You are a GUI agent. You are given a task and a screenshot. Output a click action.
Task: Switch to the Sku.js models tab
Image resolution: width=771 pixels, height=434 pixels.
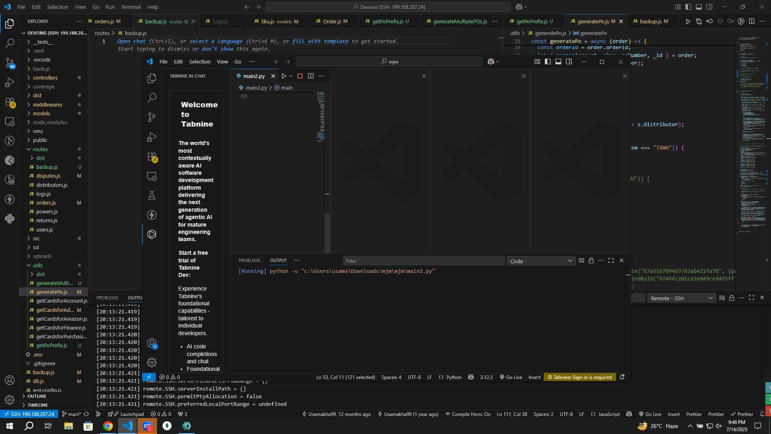pyautogui.click(x=279, y=21)
